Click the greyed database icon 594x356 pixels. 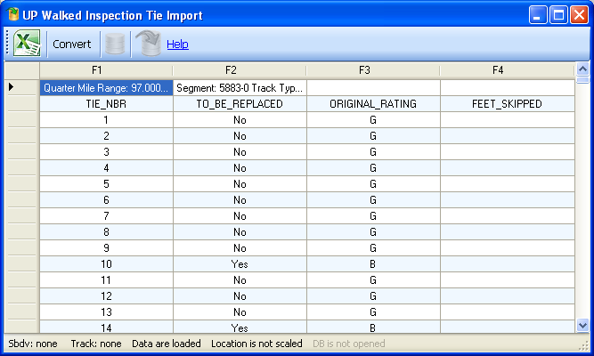115,44
